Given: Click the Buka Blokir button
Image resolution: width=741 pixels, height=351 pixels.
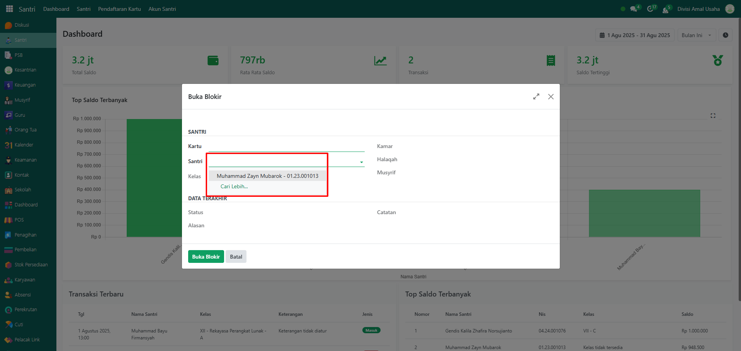Looking at the screenshot, I should click(206, 257).
